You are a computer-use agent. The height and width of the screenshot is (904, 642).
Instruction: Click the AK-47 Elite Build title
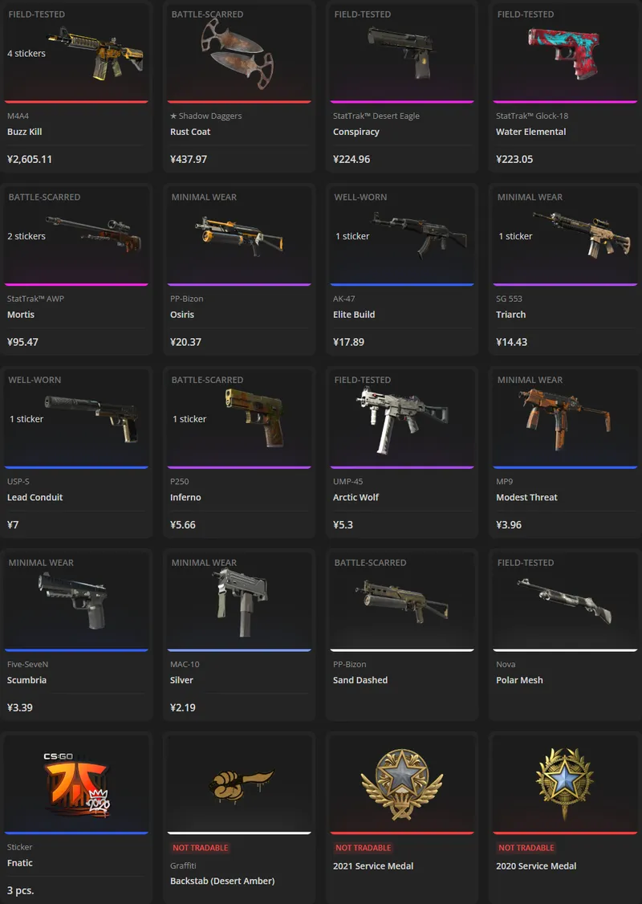pos(354,314)
